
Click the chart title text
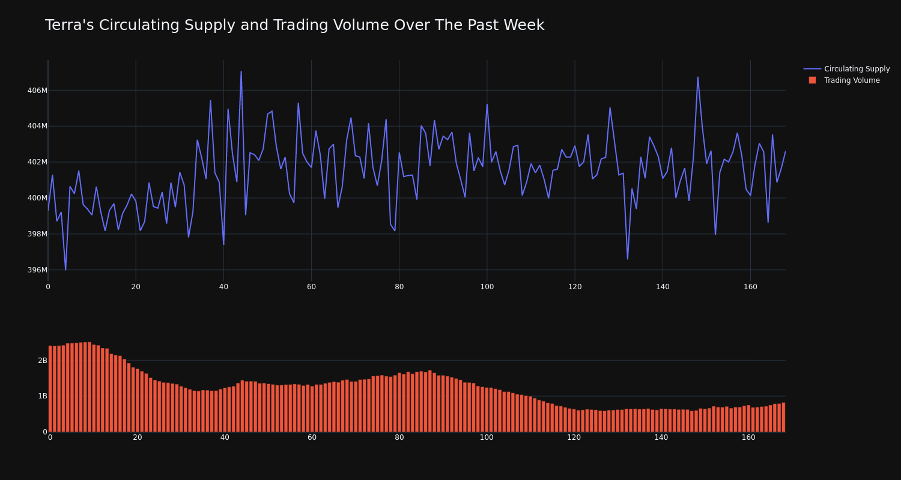[x=294, y=25]
